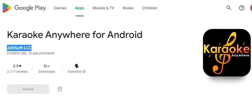
Task: Click the Google Play logo
Action: click(24, 8)
